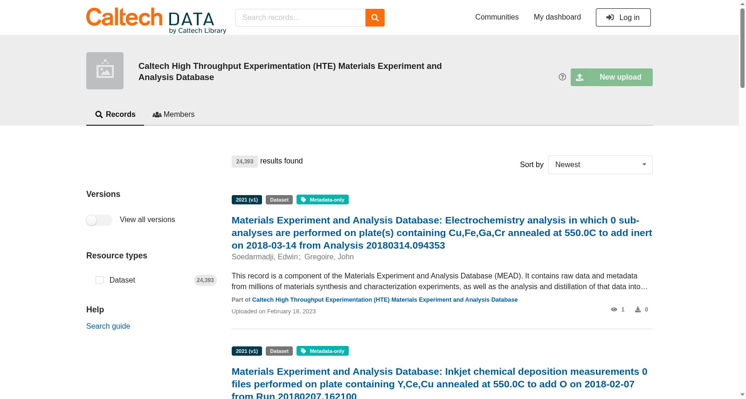Click the upload icon on New upload
The image size is (746, 399).
580,77
